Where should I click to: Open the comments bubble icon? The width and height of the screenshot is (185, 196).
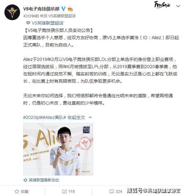coord(112,191)
